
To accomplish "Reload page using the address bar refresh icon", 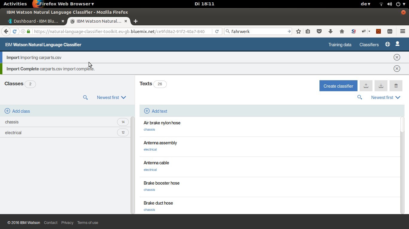I will point(217,31).
